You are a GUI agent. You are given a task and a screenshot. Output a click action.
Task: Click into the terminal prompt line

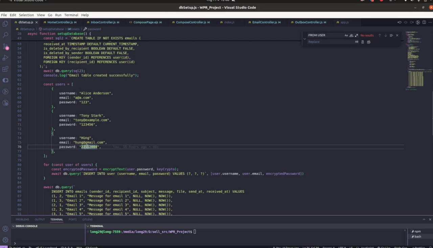click(143, 232)
